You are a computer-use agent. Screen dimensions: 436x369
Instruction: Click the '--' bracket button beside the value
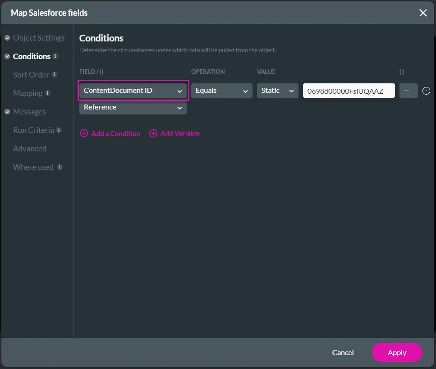[x=408, y=91]
